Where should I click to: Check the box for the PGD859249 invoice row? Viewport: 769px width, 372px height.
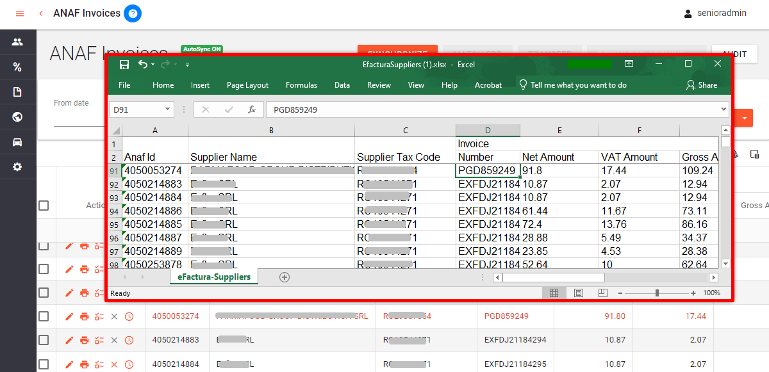(44, 316)
